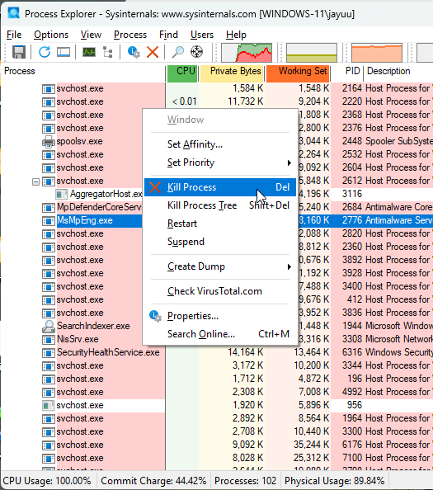Open the View menu
This screenshot has height=490, width=433.
coord(91,35)
